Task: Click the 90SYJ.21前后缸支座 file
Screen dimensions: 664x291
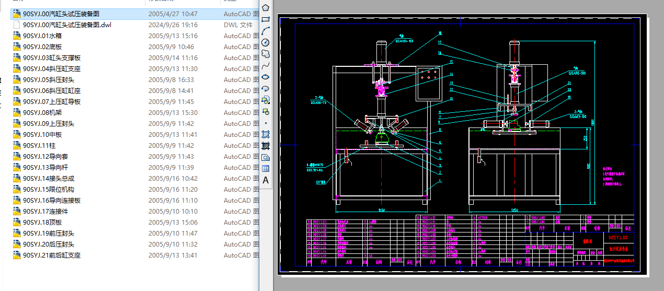Action: coord(51,255)
